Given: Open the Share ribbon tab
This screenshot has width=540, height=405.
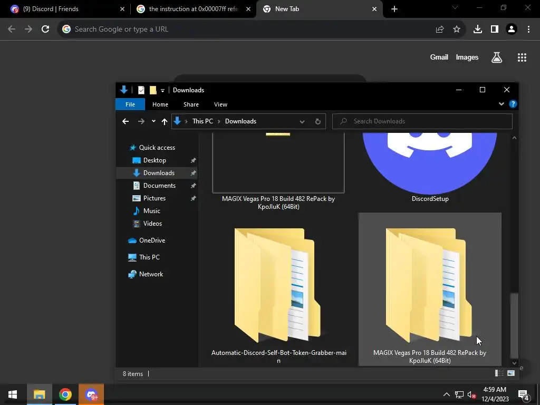Looking at the screenshot, I should 191,104.
